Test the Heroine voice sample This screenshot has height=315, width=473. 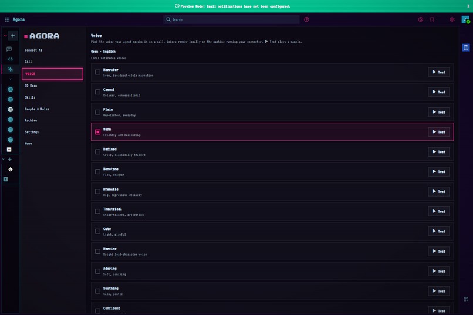[438, 252]
